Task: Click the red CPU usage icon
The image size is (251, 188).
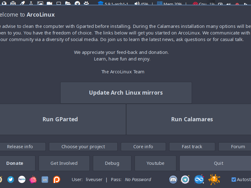Action: click(195, 3)
